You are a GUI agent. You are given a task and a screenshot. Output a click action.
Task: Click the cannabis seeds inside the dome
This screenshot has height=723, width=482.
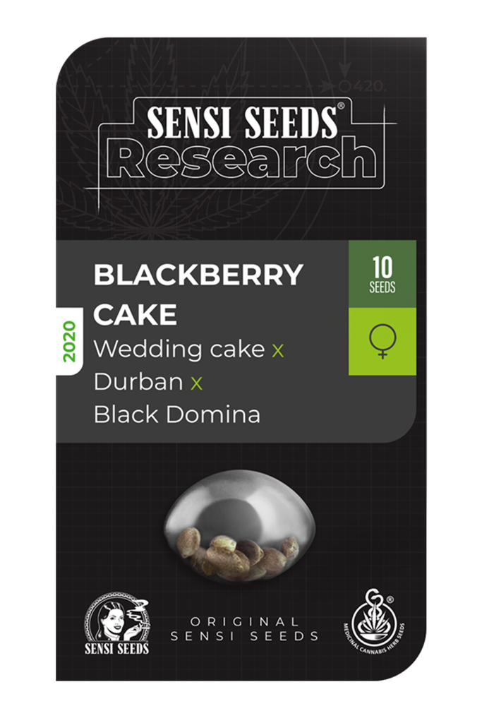(239, 554)
